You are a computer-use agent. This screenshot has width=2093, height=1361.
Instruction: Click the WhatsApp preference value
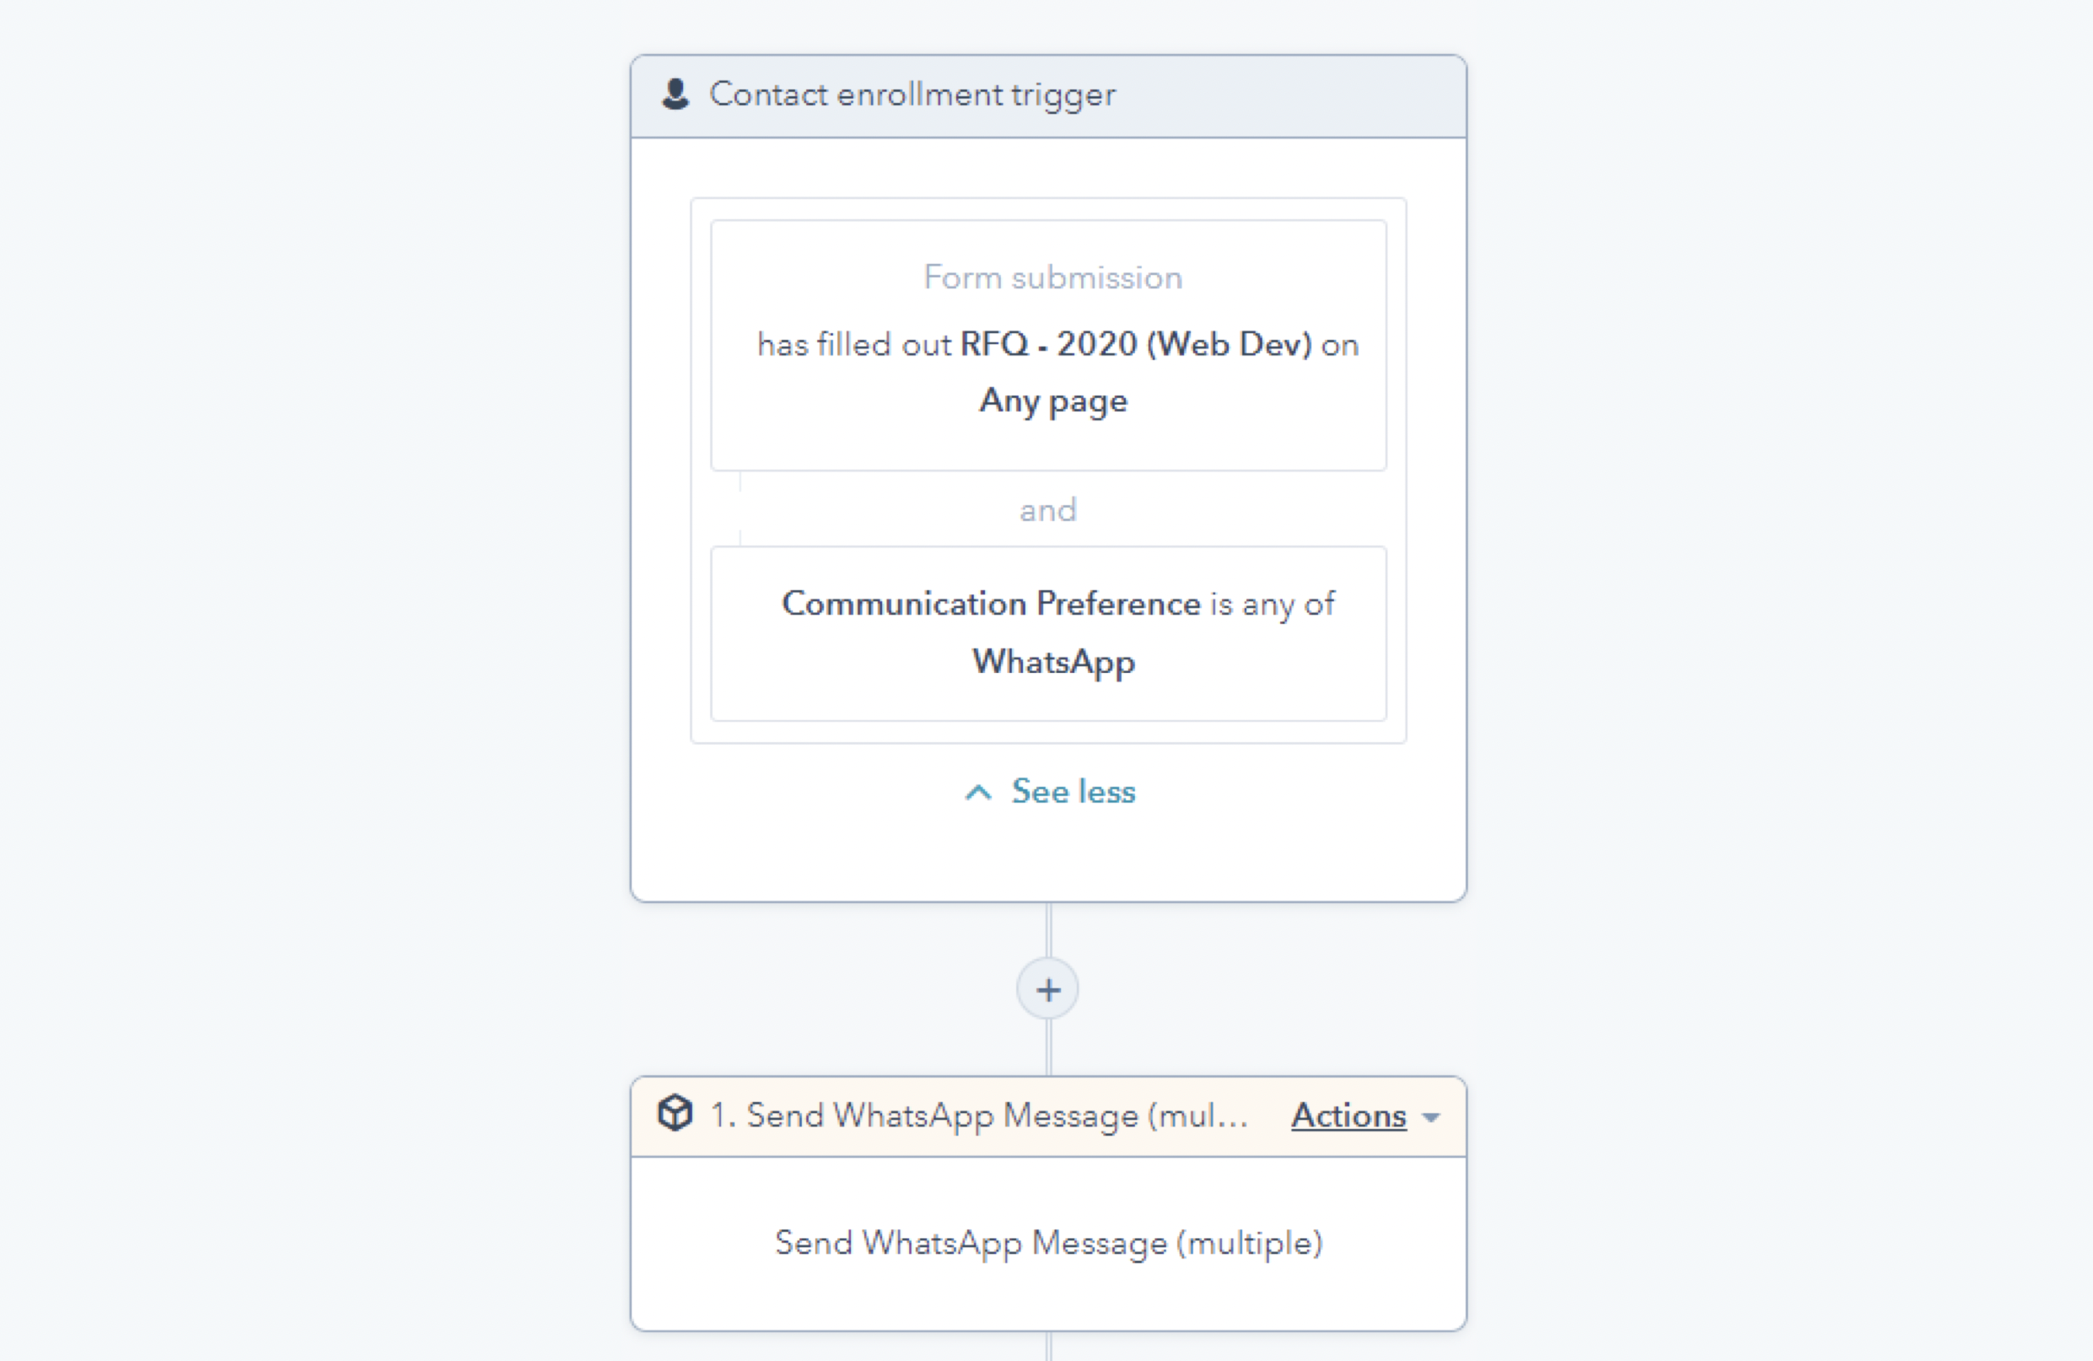[x=1052, y=661]
